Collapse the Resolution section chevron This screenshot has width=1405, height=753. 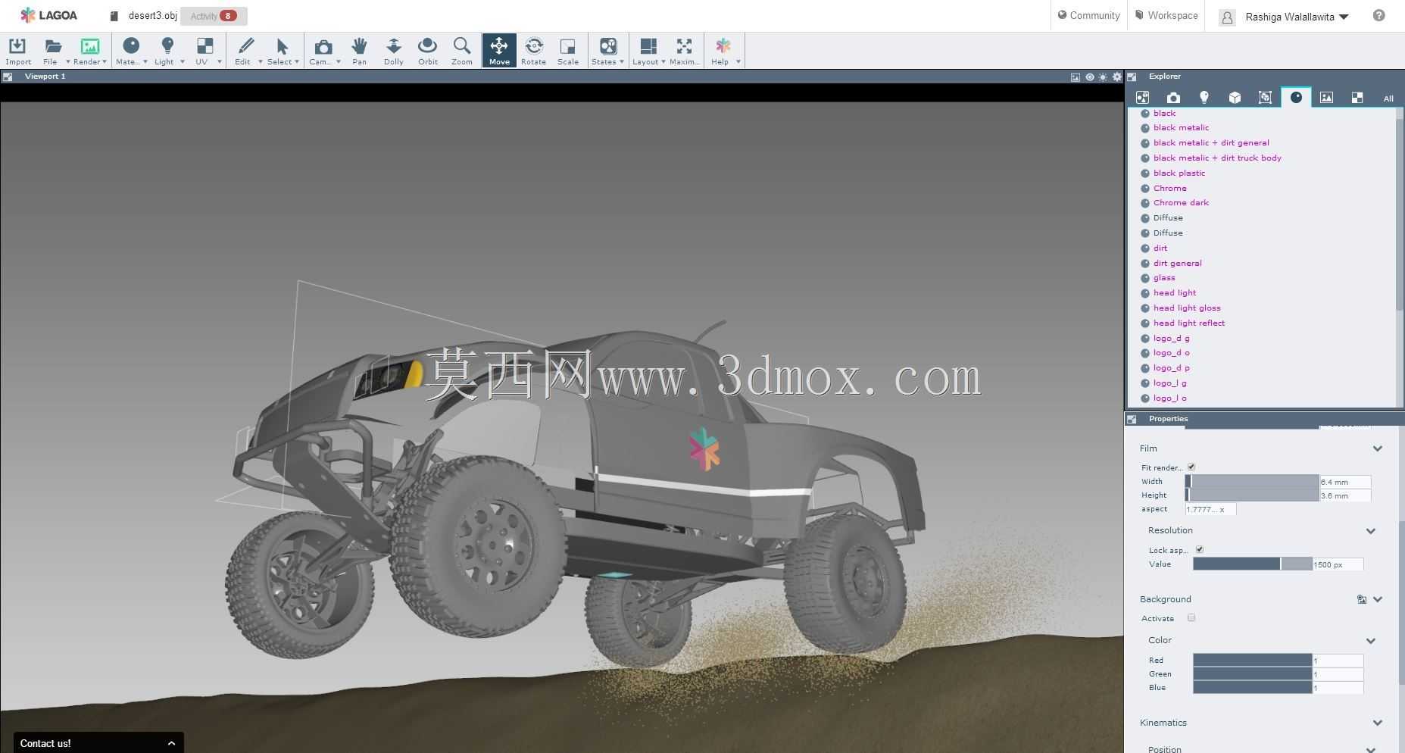(1371, 531)
